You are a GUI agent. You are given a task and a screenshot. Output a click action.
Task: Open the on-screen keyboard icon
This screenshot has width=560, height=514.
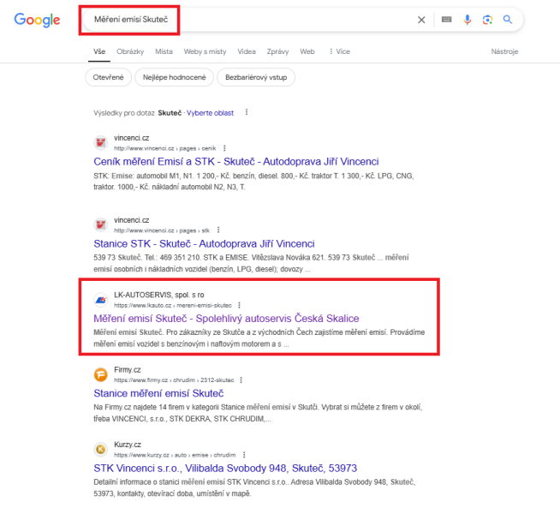(446, 20)
